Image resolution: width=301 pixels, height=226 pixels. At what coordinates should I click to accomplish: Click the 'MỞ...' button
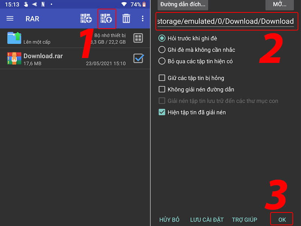click(279, 5)
